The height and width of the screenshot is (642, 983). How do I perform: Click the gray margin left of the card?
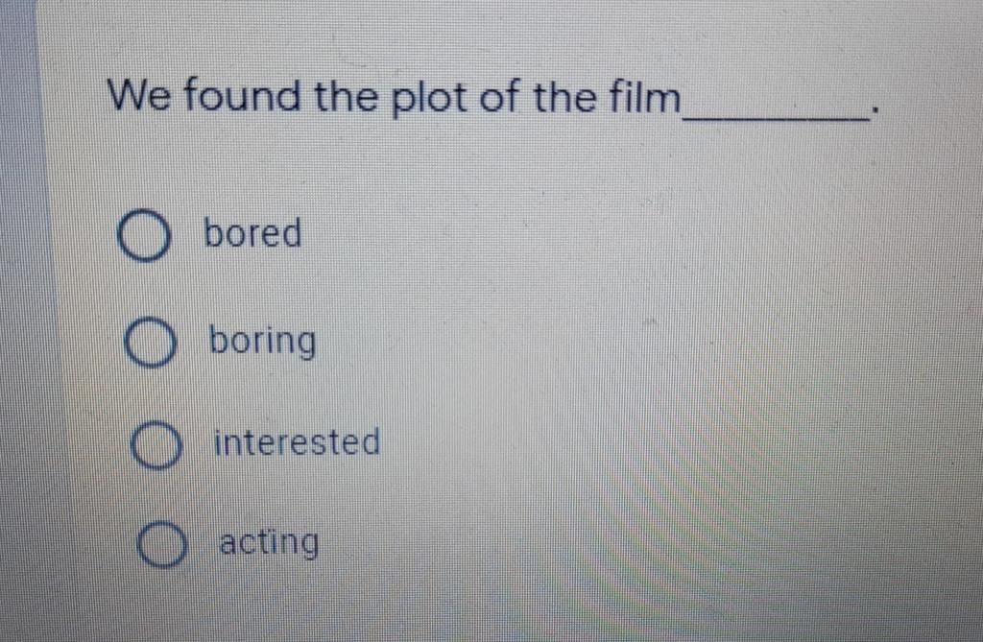coord(19,314)
